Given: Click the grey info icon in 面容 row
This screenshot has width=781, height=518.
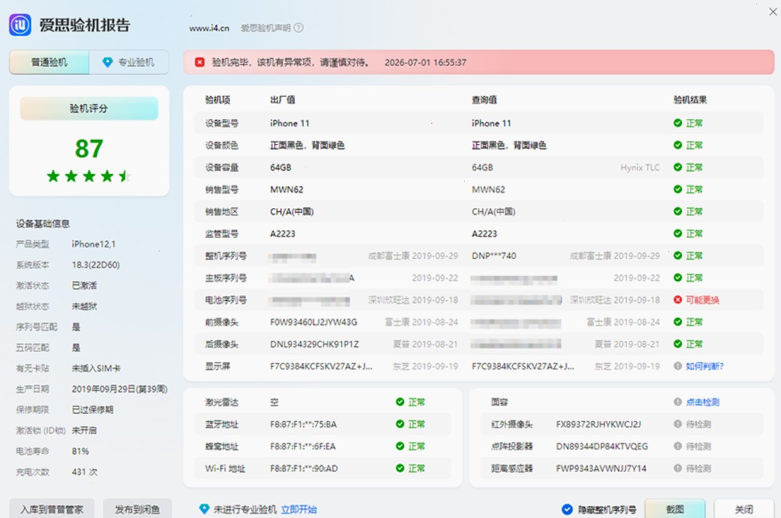Looking at the screenshot, I should click(678, 402).
